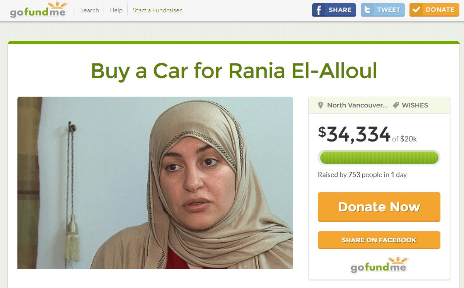The height and width of the screenshot is (288, 464).
Task: Click the TWEET button in header
Action: (383, 10)
